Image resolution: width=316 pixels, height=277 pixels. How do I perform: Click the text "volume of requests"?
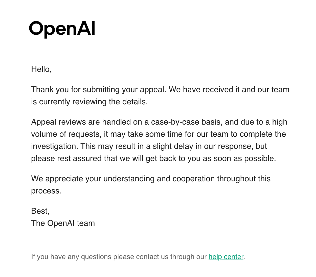click(65, 134)
